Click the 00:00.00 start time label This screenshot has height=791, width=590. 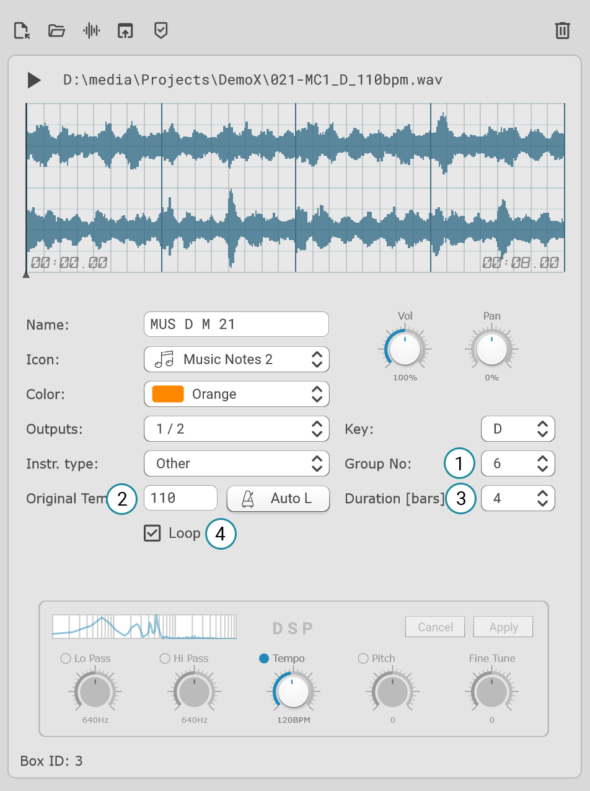pyautogui.click(x=69, y=263)
